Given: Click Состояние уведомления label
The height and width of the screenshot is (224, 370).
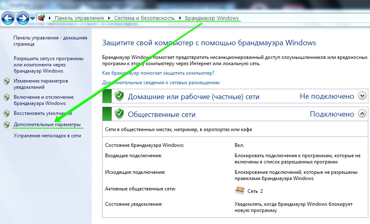Looking at the screenshot, I should click(x=134, y=204).
